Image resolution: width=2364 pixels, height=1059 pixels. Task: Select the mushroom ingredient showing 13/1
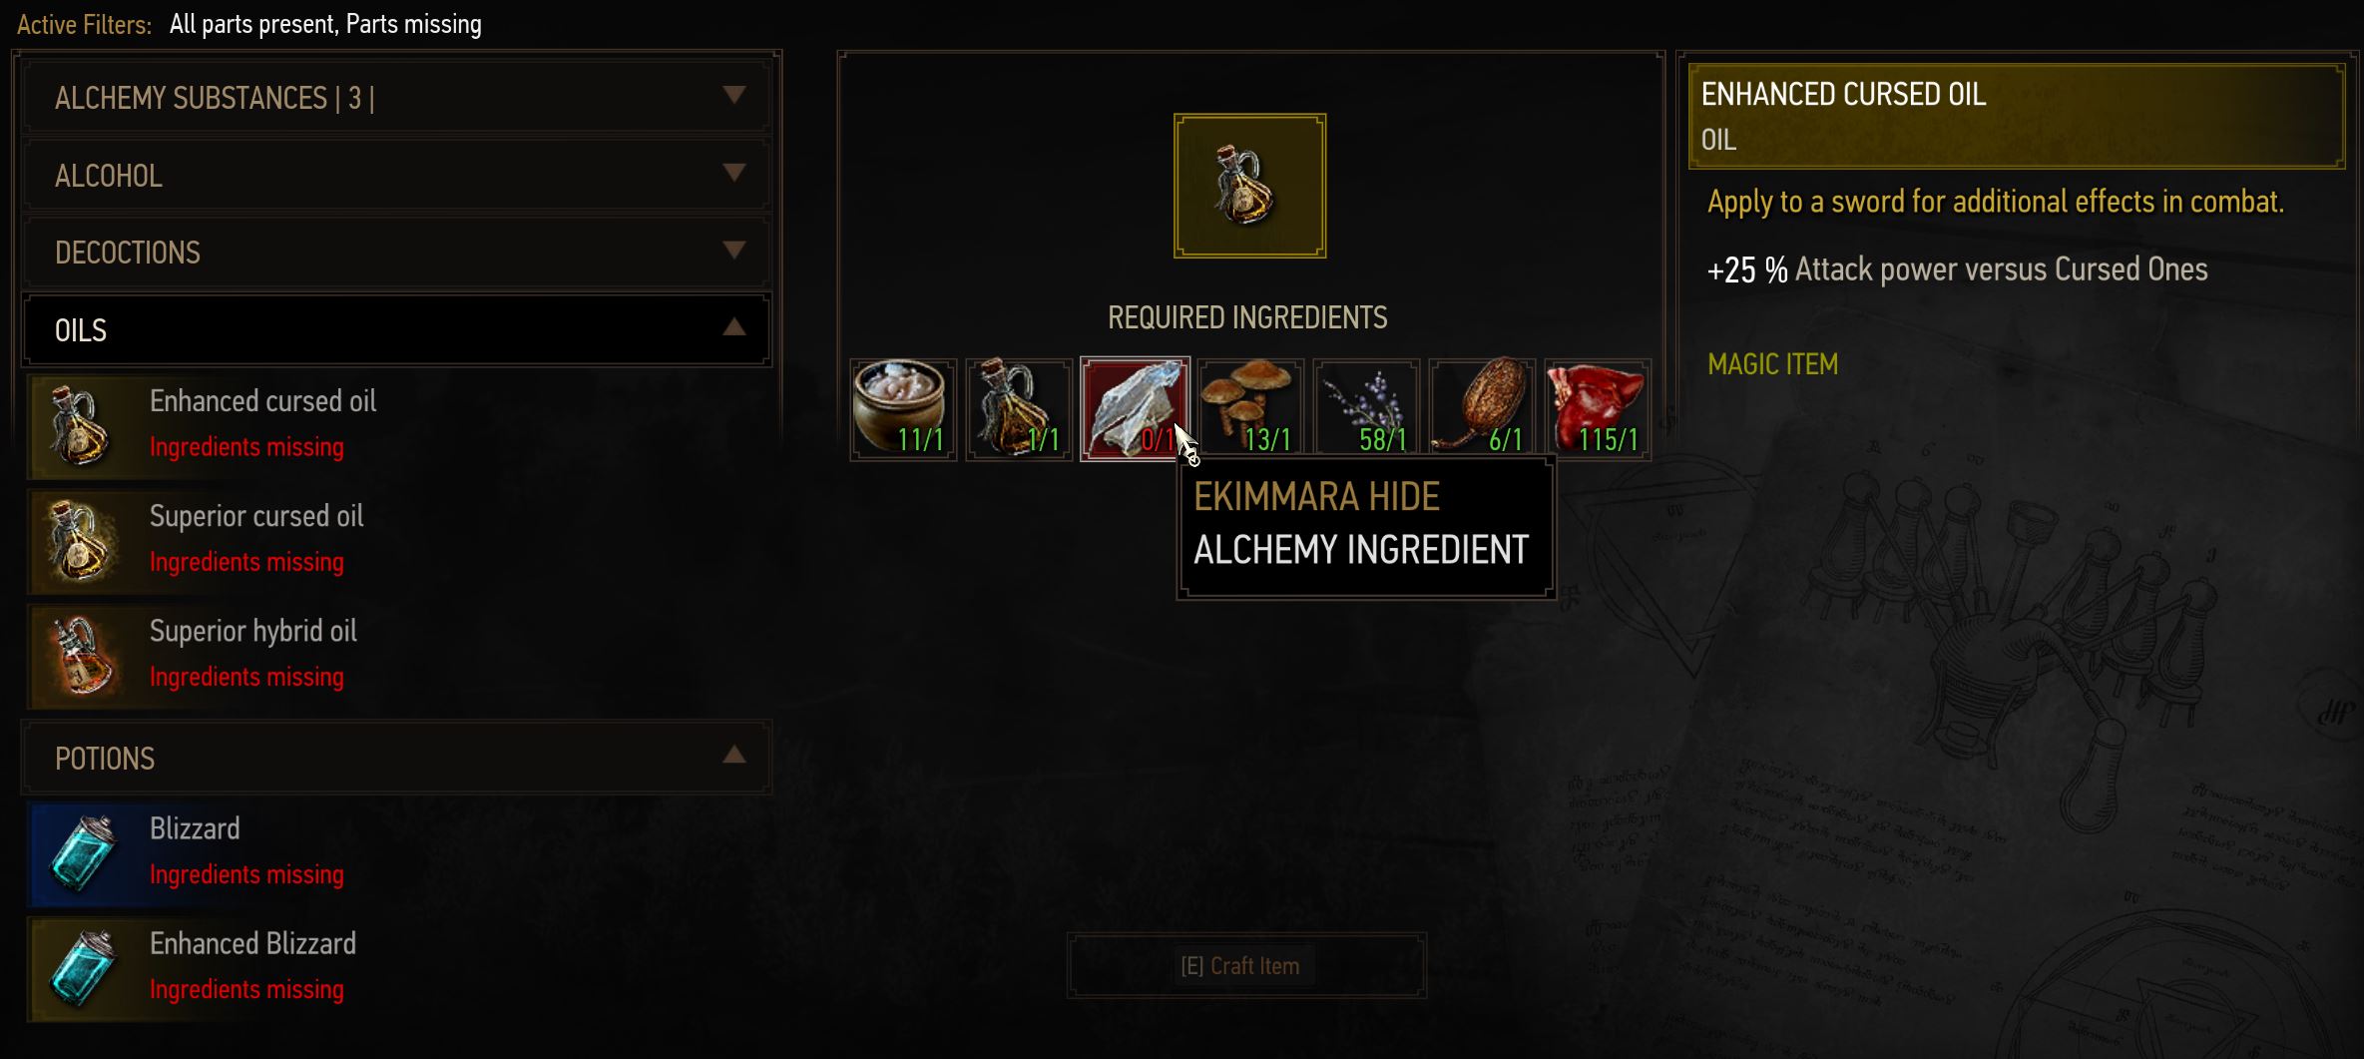[x=1250, y=409]
